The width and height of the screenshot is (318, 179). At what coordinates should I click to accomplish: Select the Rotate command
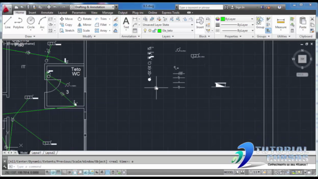click(x=84, y=19)
